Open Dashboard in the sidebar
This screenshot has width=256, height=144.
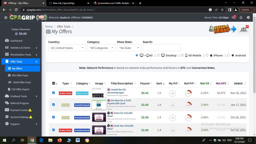pyautogui.click(x=16, y=41)
